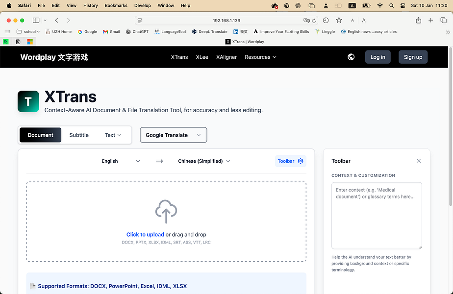Click the Wordplay 文字游戏 site logo

54,57
